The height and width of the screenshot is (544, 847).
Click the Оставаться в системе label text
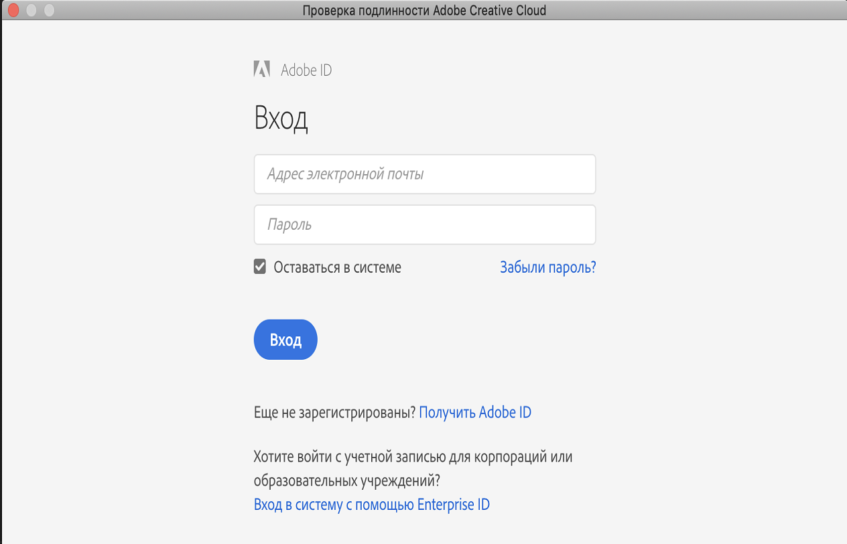click(x=337, y=267)
